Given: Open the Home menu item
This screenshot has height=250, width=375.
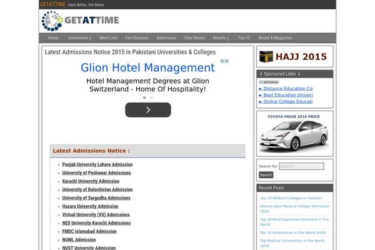Looking at the screenshot, I should [x=53, y=38].
